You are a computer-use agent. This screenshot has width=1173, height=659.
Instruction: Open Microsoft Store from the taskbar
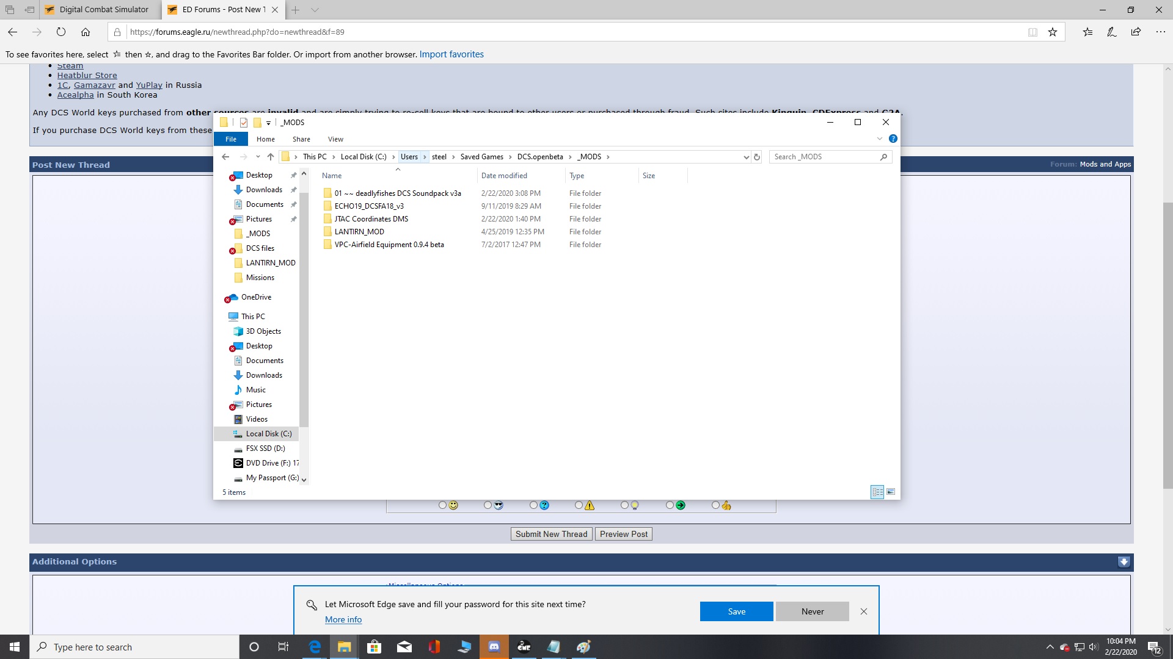pyautogui.click(x=374, y=647)
